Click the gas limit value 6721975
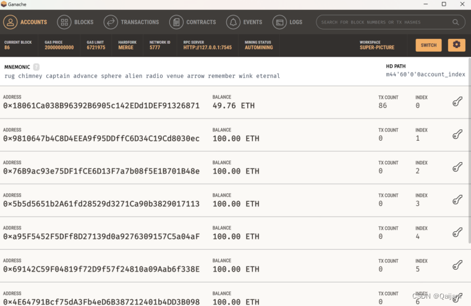Image resolution: width=471 pixels, height=306 pixels. 96,48
